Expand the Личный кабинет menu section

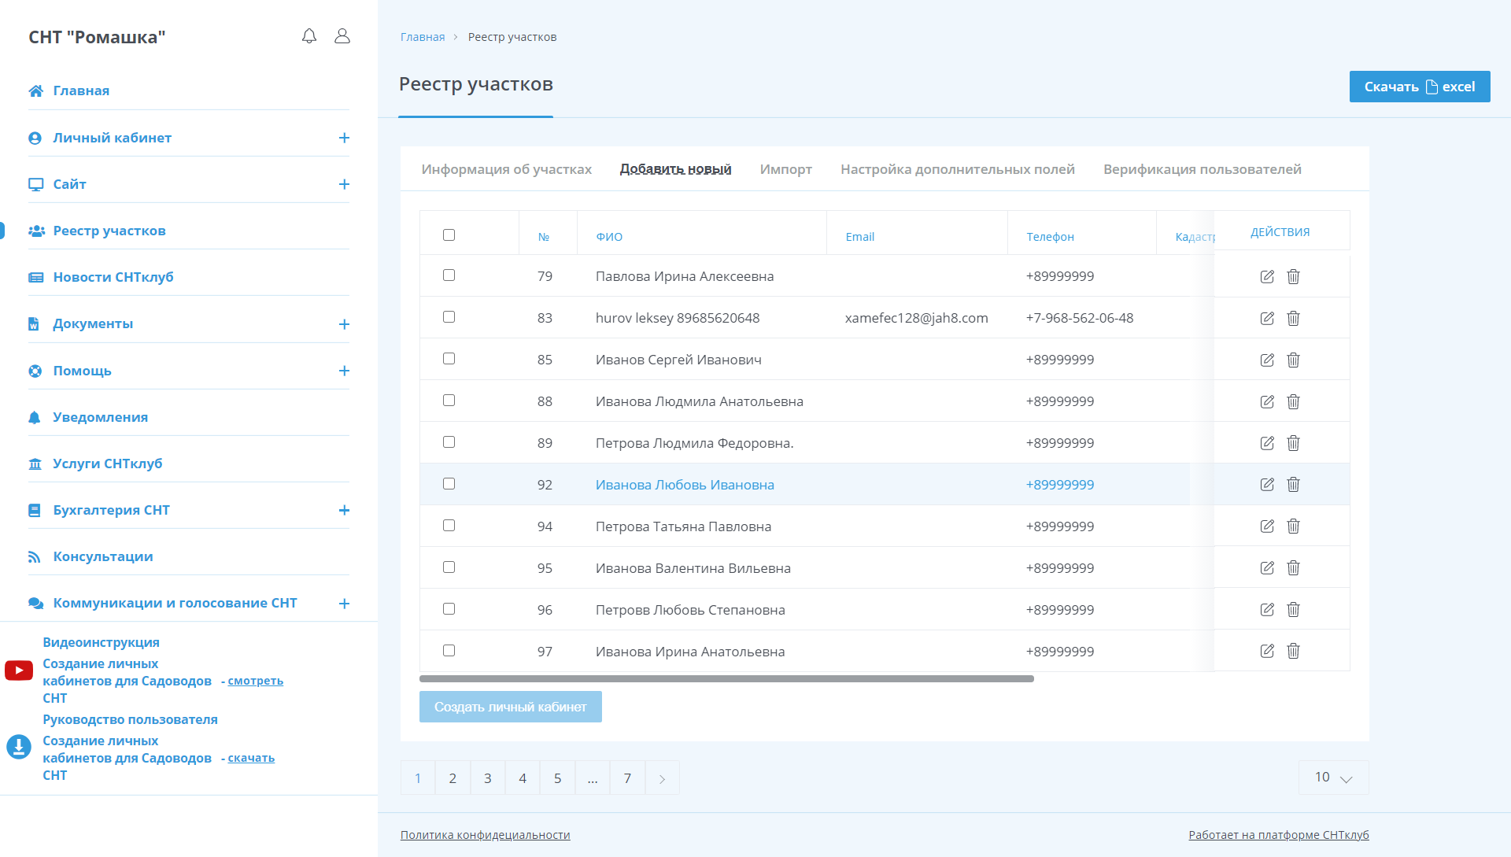pos(344,138)
